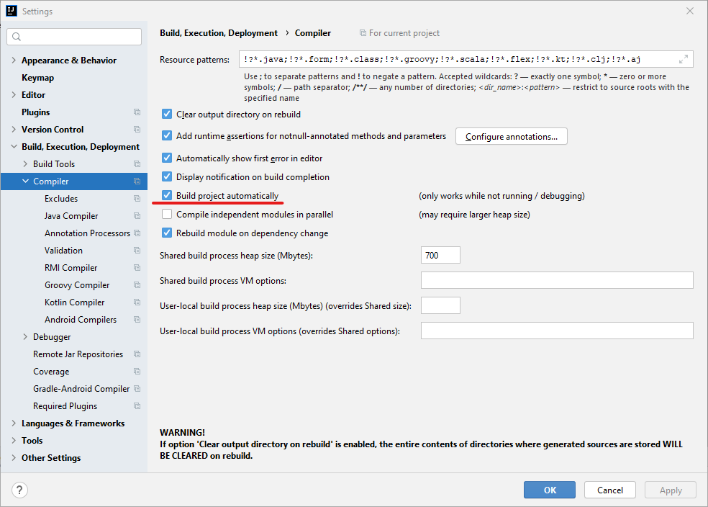Disable 'Clear output directory on rebuild'
Viewport: 708px width, 507px height.
coord(167,114)
